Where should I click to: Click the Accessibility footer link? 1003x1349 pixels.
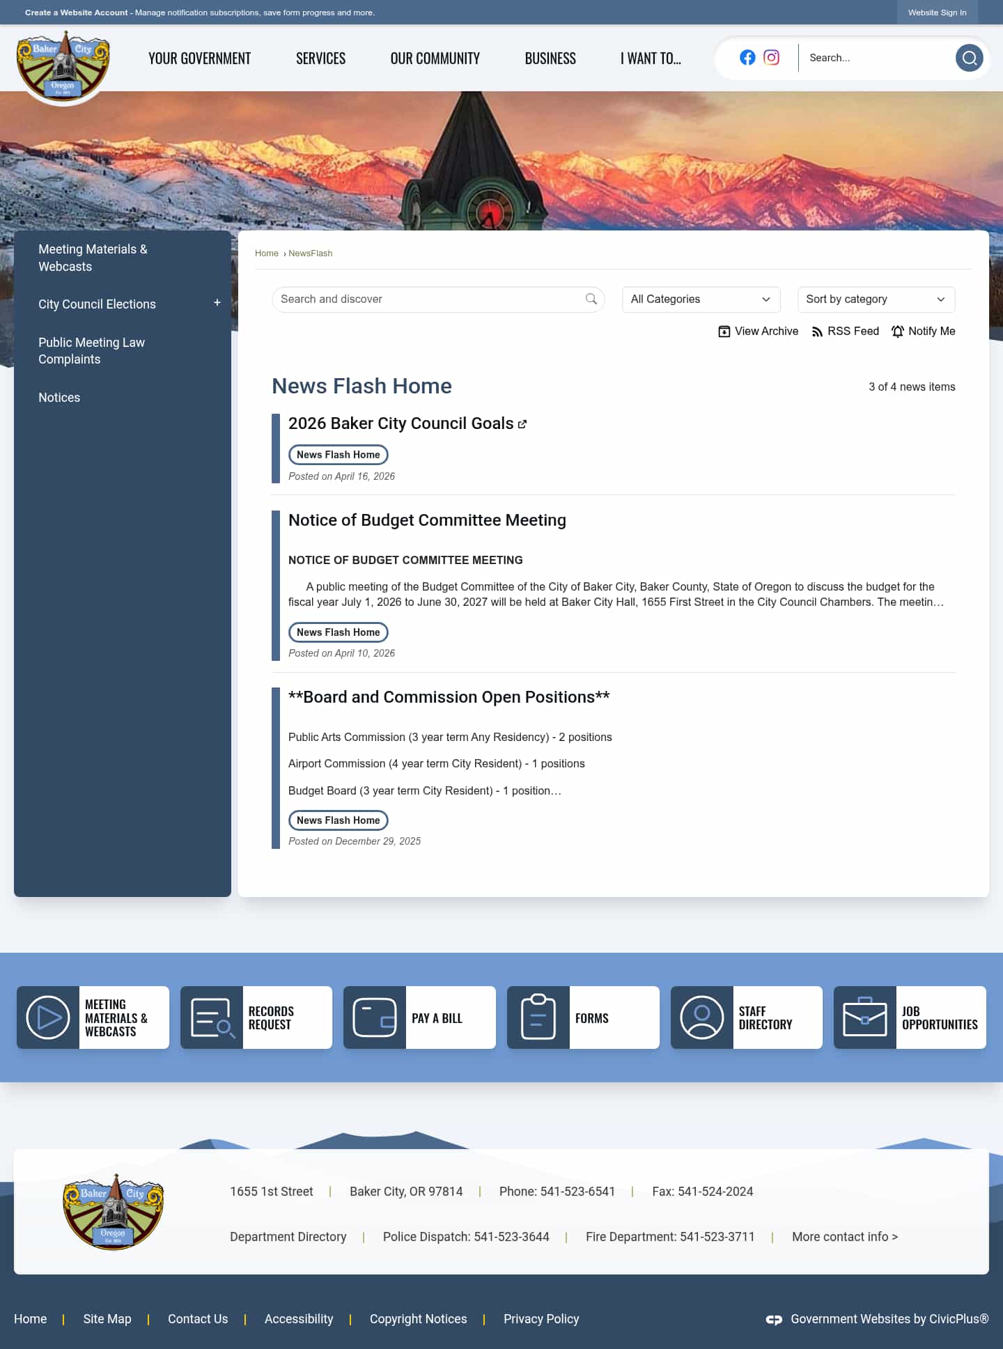pos(299,1319)
